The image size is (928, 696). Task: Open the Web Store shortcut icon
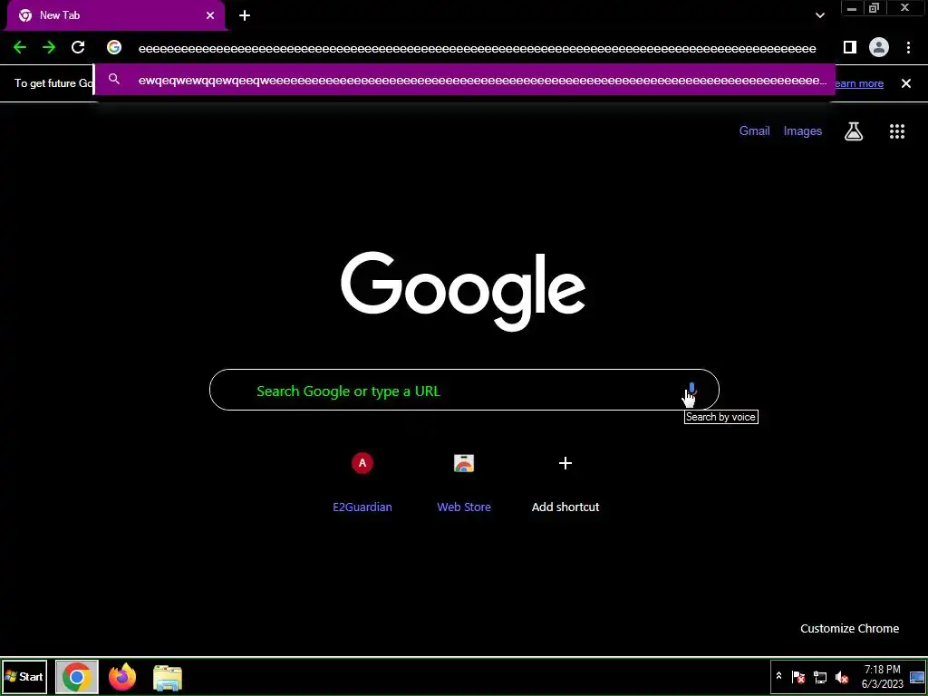pyautogui.click(x=464, y=463)
